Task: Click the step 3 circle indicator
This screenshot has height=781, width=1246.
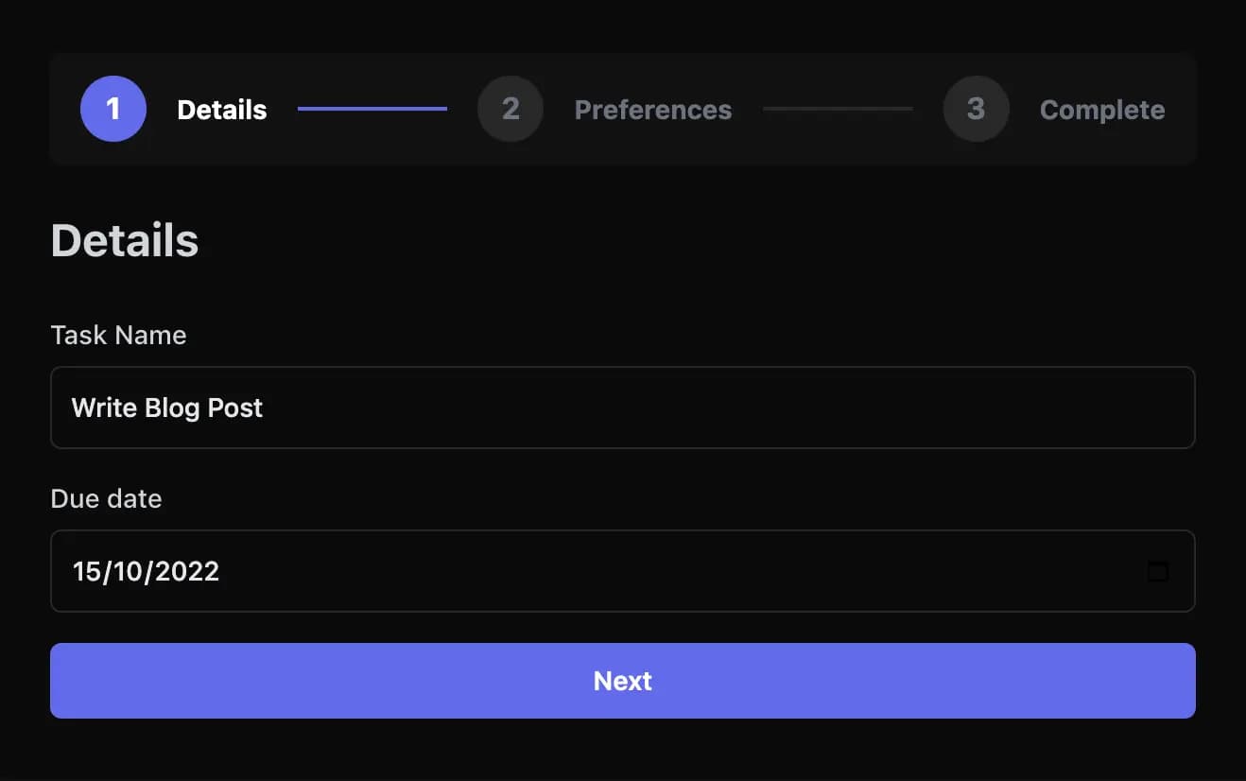Action: [x=976, y=109]
